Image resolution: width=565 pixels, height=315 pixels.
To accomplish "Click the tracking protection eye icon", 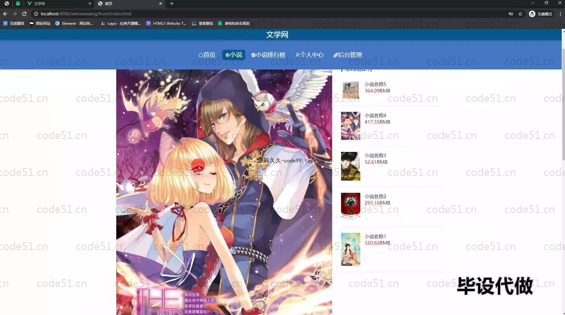I will tap(511, 14).
